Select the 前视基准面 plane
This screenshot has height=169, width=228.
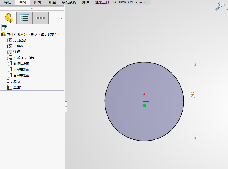(21, 64)
